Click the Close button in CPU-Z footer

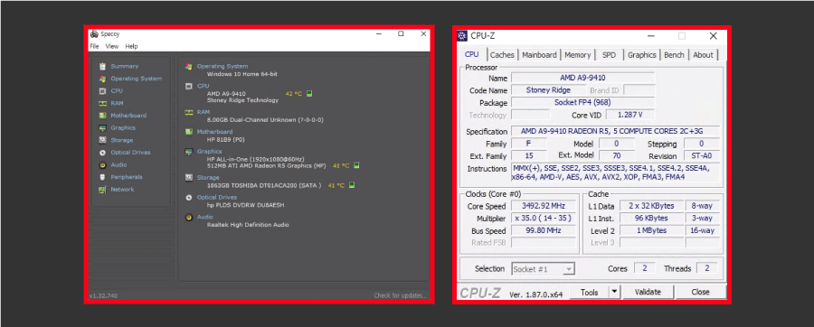click(700, 293)
